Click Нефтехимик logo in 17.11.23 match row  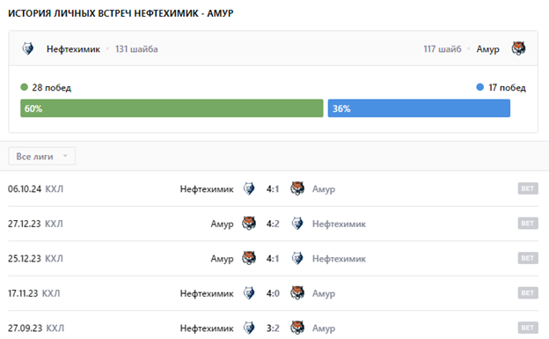click(249, 292)
